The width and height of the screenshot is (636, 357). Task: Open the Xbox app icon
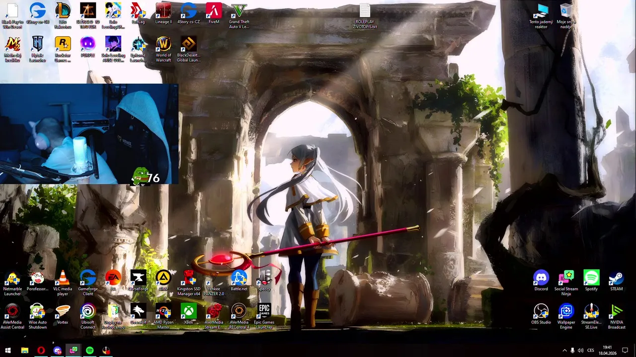point(188,314)
